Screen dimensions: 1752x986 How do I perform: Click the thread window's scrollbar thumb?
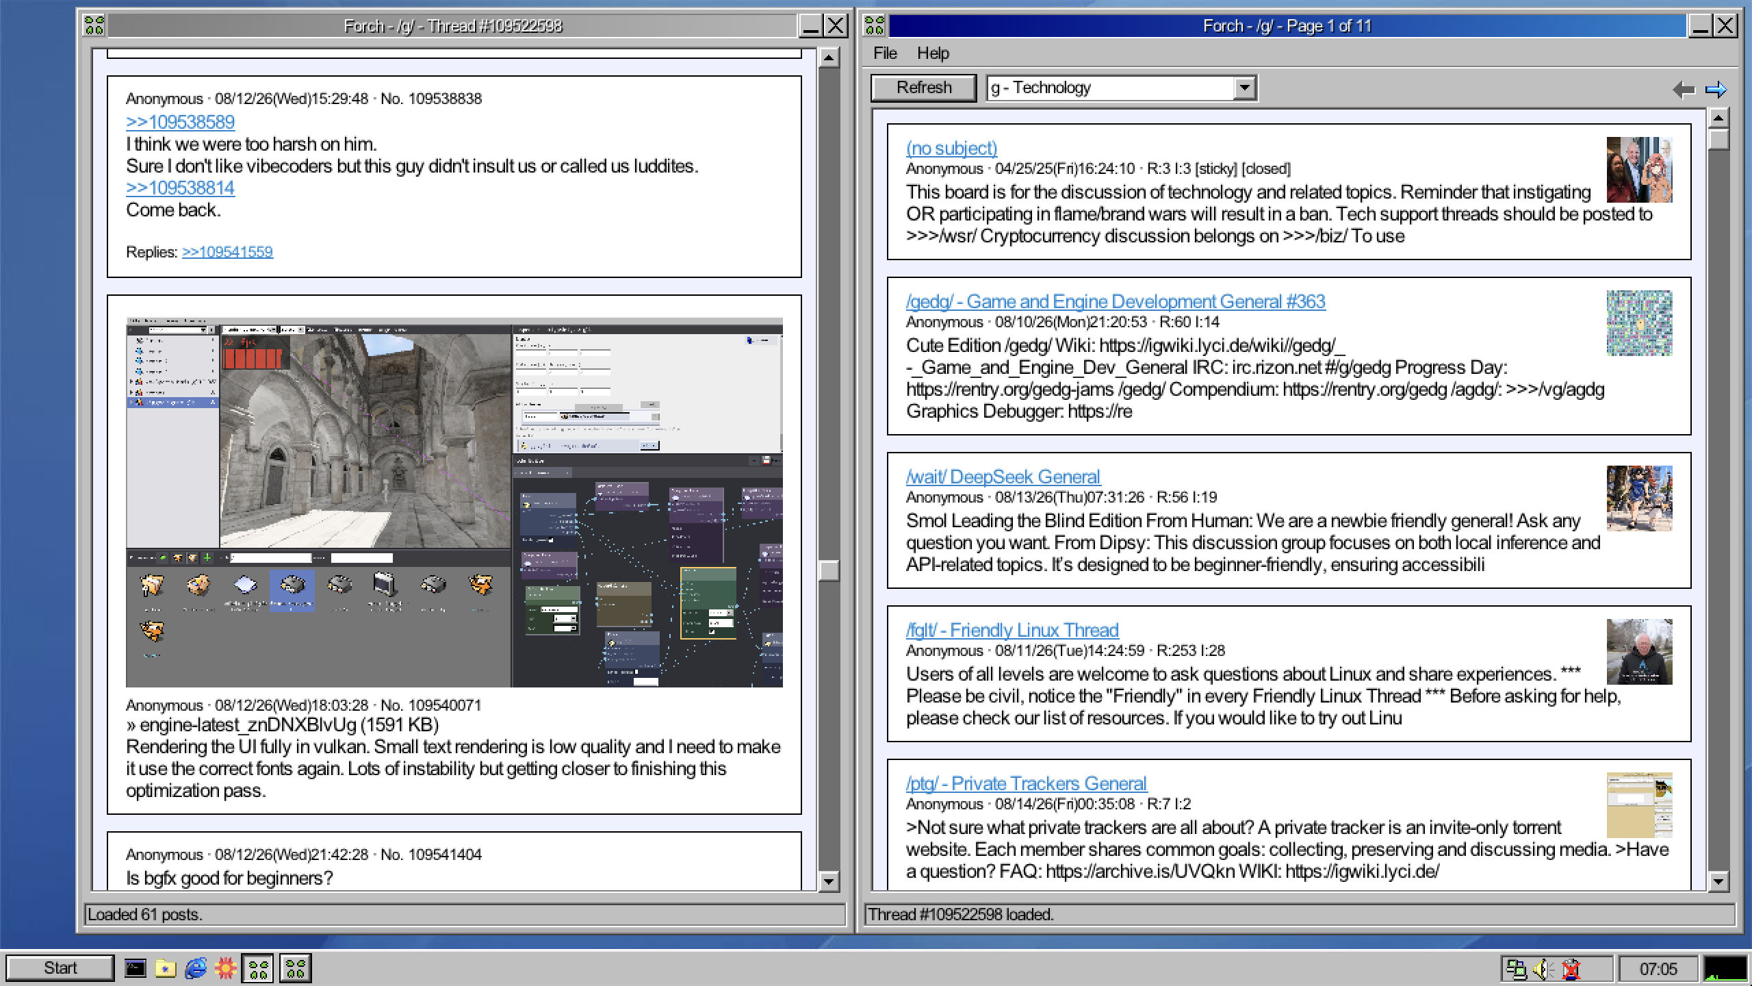(x=829, y=570)
